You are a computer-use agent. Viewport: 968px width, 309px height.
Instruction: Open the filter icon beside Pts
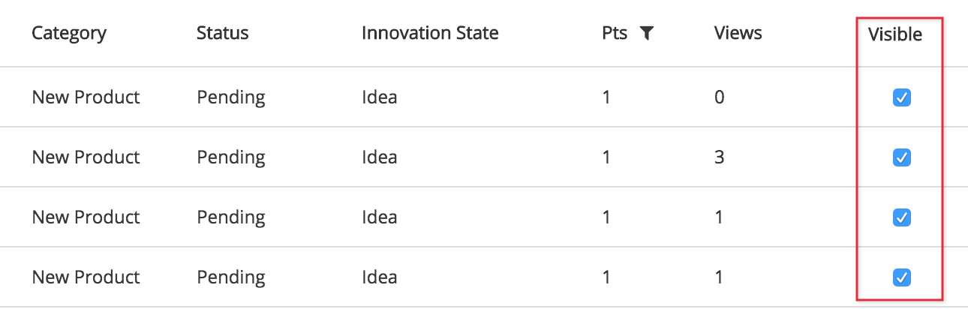point(646,33)
